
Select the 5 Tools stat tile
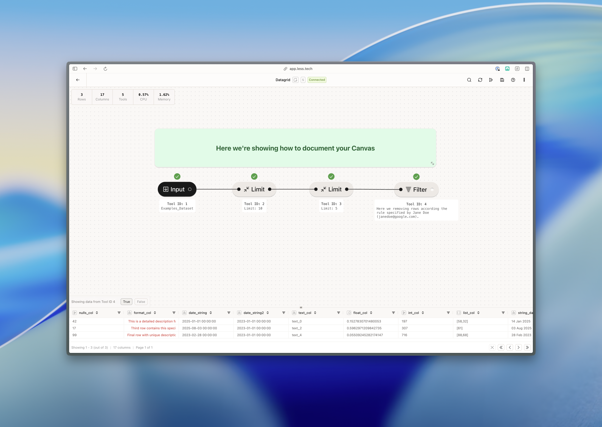pos(123,97)
